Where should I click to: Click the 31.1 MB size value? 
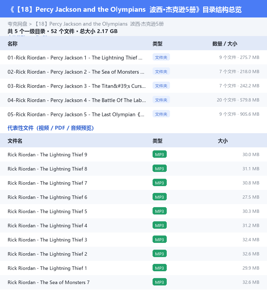tap(251, 169)
